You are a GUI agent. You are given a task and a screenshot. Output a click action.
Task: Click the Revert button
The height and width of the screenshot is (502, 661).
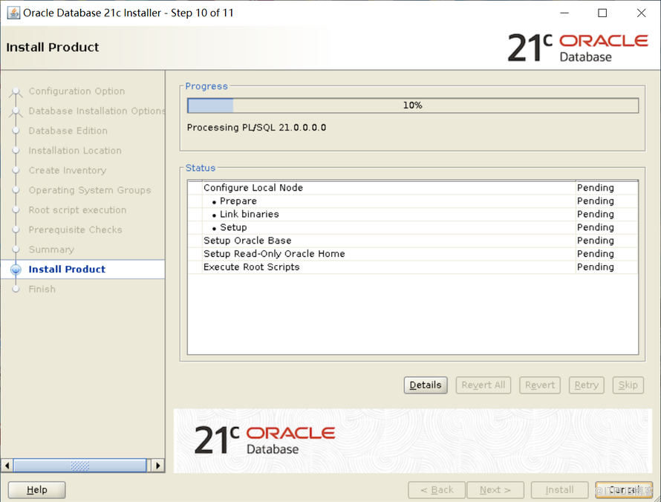(x=540, y=385)
